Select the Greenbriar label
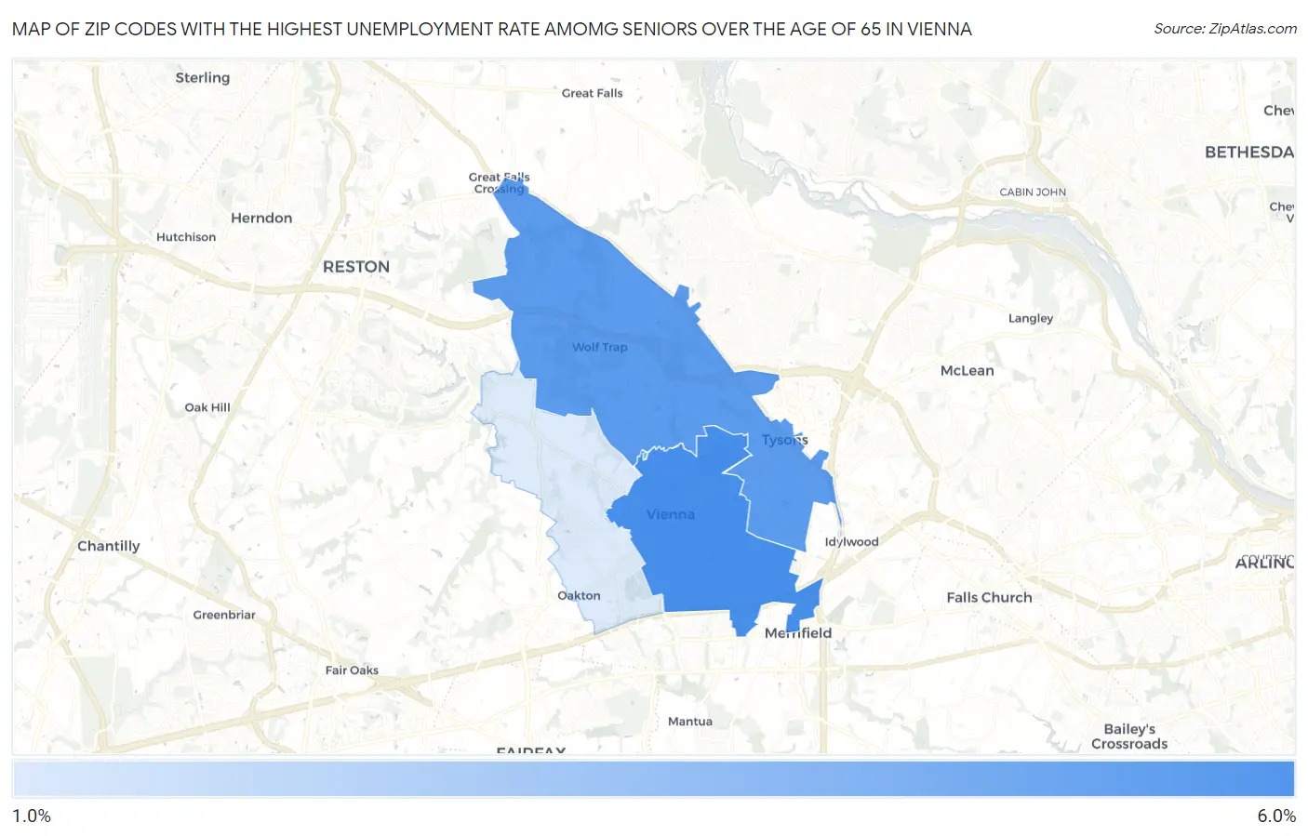 pos(224,615)
